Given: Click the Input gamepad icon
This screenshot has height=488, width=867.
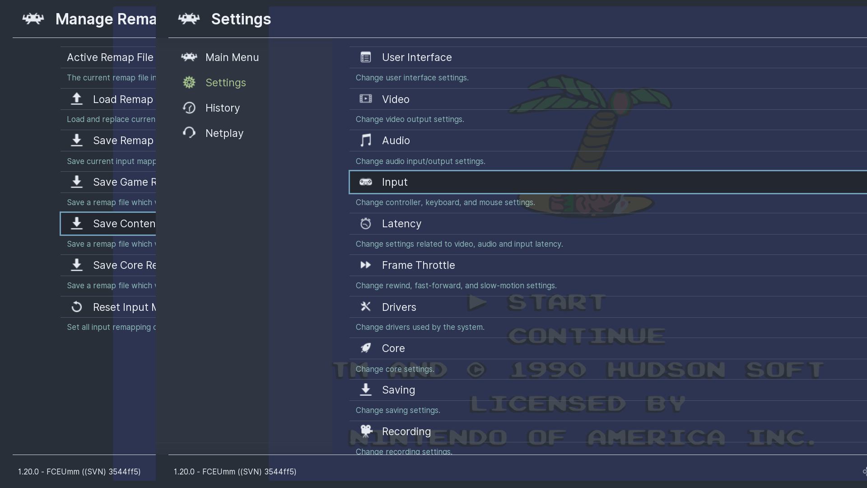Looking at the screenshot, I should (x=365, y=182).
